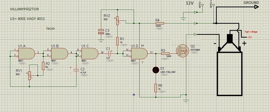Select the R4 100E resistor
This screenshot has height=112, width=270.
click(160, 23)
